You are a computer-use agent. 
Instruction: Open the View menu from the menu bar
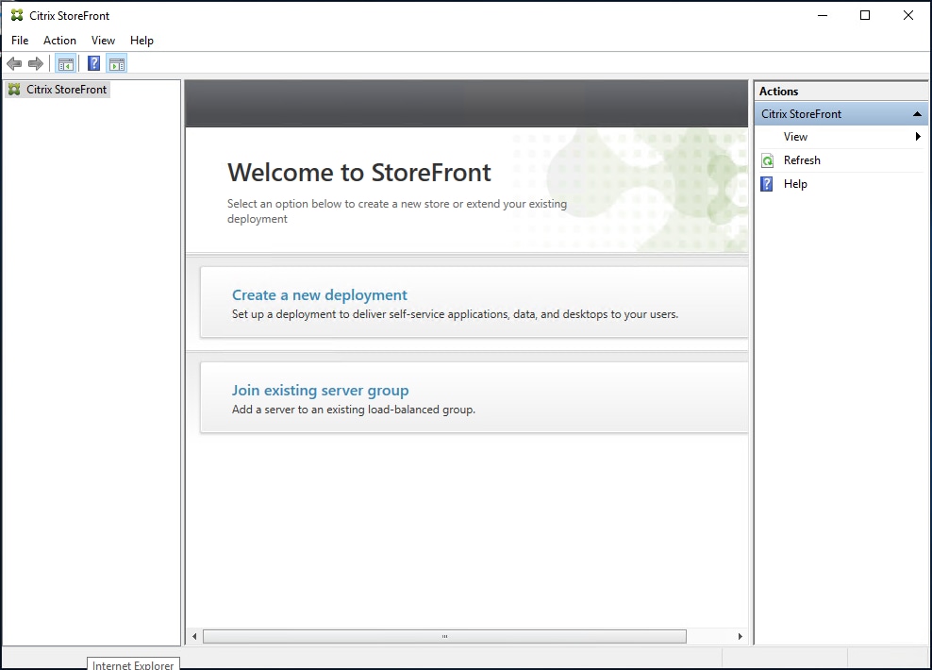coord(103,40)
